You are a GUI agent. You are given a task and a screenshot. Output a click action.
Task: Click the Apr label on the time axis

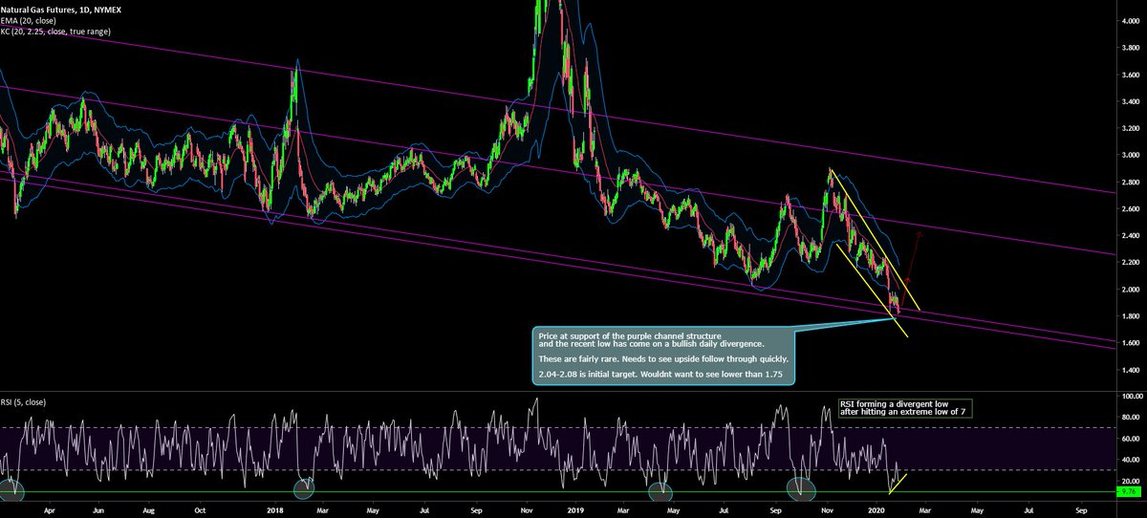(x=48, y=510)
